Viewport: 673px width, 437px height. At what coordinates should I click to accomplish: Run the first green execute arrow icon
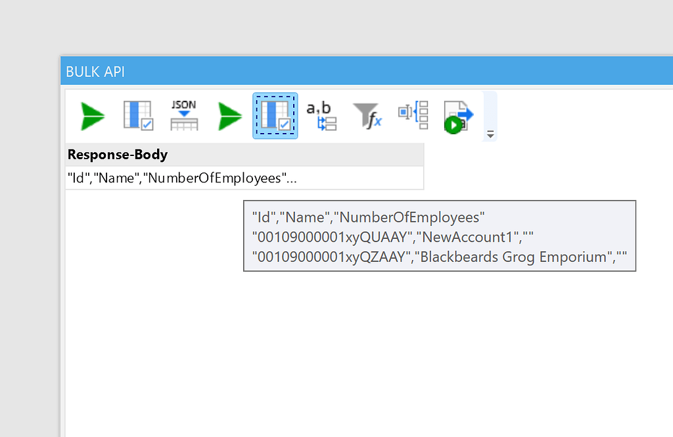pyautogui.click(x=92, y=116)
